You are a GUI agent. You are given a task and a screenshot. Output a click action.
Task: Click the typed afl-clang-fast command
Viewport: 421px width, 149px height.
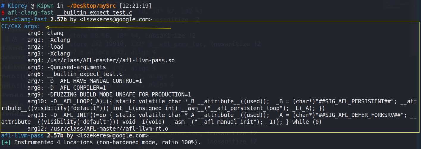(x=31, y=13)
